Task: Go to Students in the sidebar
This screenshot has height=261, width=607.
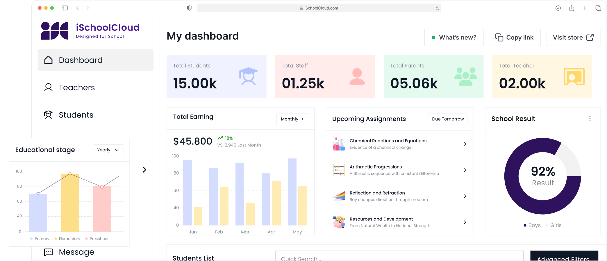Action: (x=76, y=115)
